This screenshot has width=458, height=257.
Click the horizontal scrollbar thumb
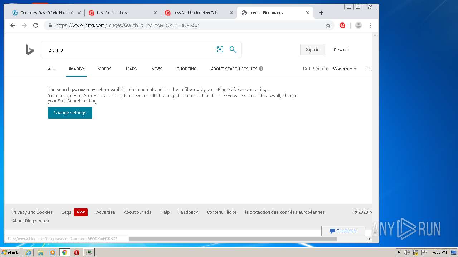tap(233, 239)
